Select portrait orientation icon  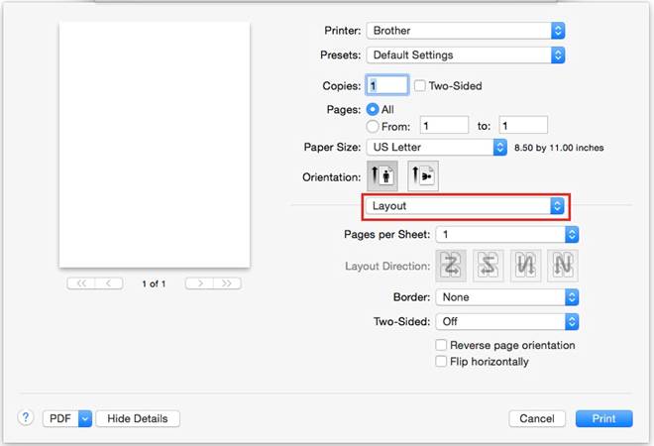[381, 175]
